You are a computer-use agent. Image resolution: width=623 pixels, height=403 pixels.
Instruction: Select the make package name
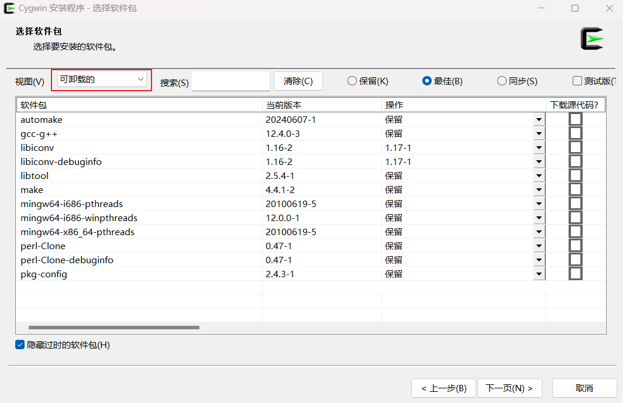point(32,190)
